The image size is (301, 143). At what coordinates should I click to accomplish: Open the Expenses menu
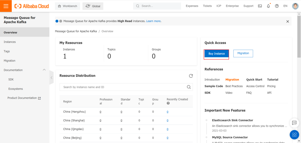coord(192,6)
